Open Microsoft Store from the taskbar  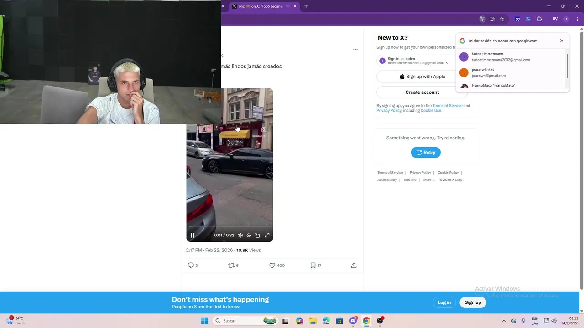pyautogui.click(x=339, y=321)
